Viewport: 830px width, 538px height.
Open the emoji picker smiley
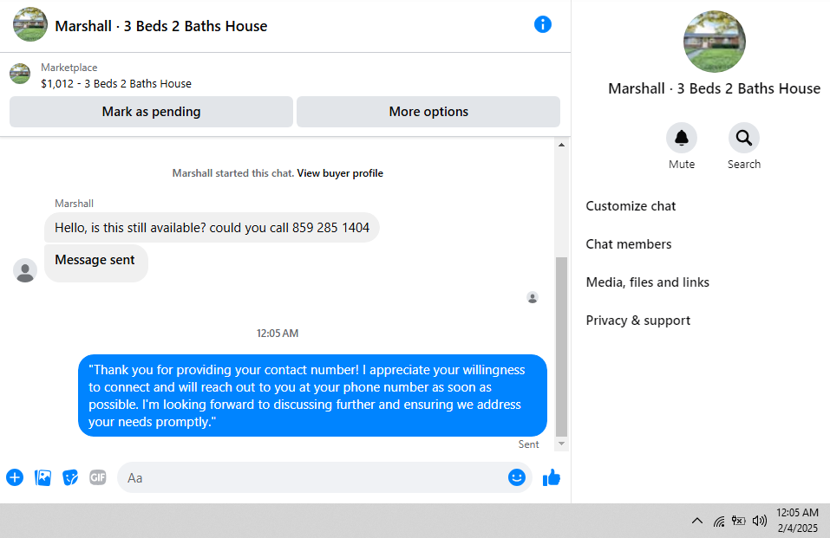517,477
